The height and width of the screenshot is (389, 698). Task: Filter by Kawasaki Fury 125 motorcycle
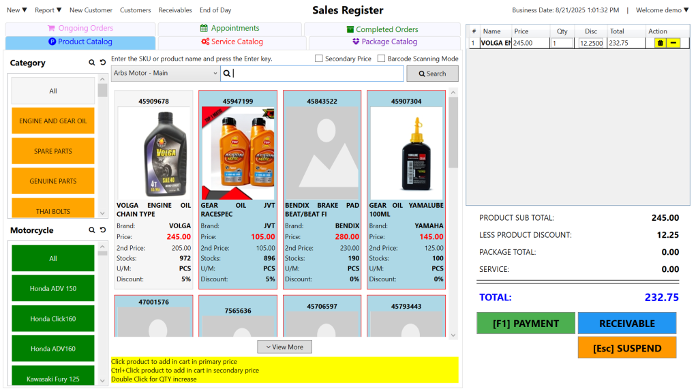pyautogui.click(x=53, y=375)
